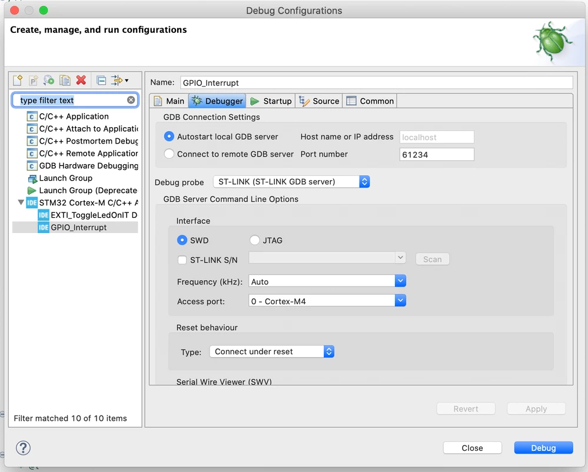Open the help question mark

(x=24, y=448)
